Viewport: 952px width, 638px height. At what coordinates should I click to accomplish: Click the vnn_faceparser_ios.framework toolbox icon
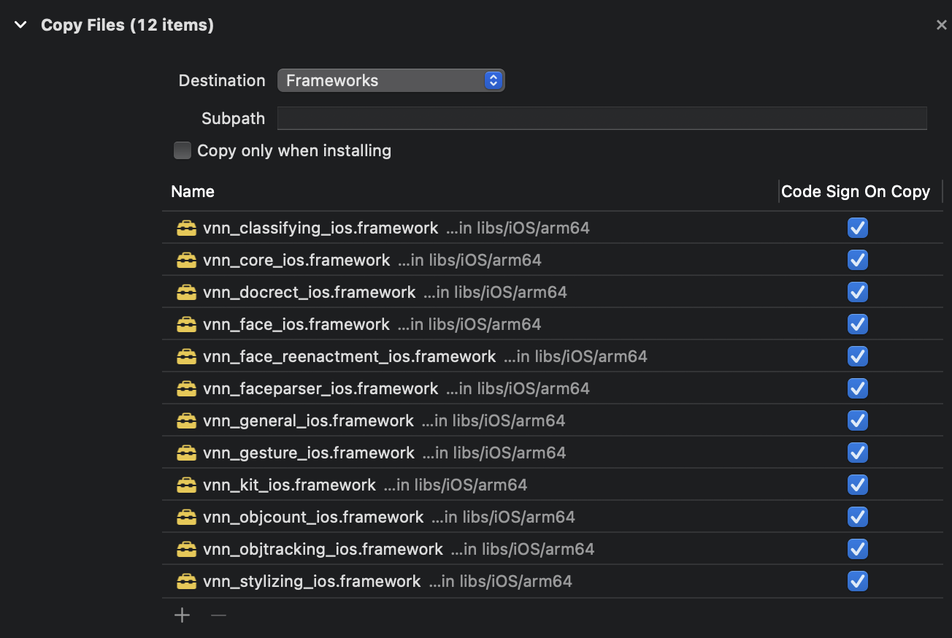point(186,389)
